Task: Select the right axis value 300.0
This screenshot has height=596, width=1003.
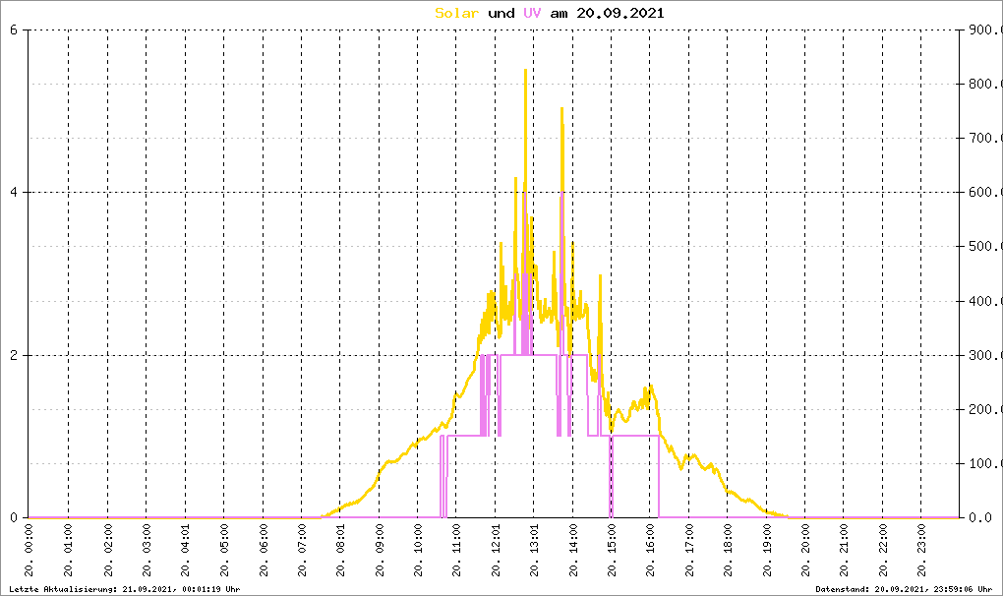Action: tap(982, 355)
